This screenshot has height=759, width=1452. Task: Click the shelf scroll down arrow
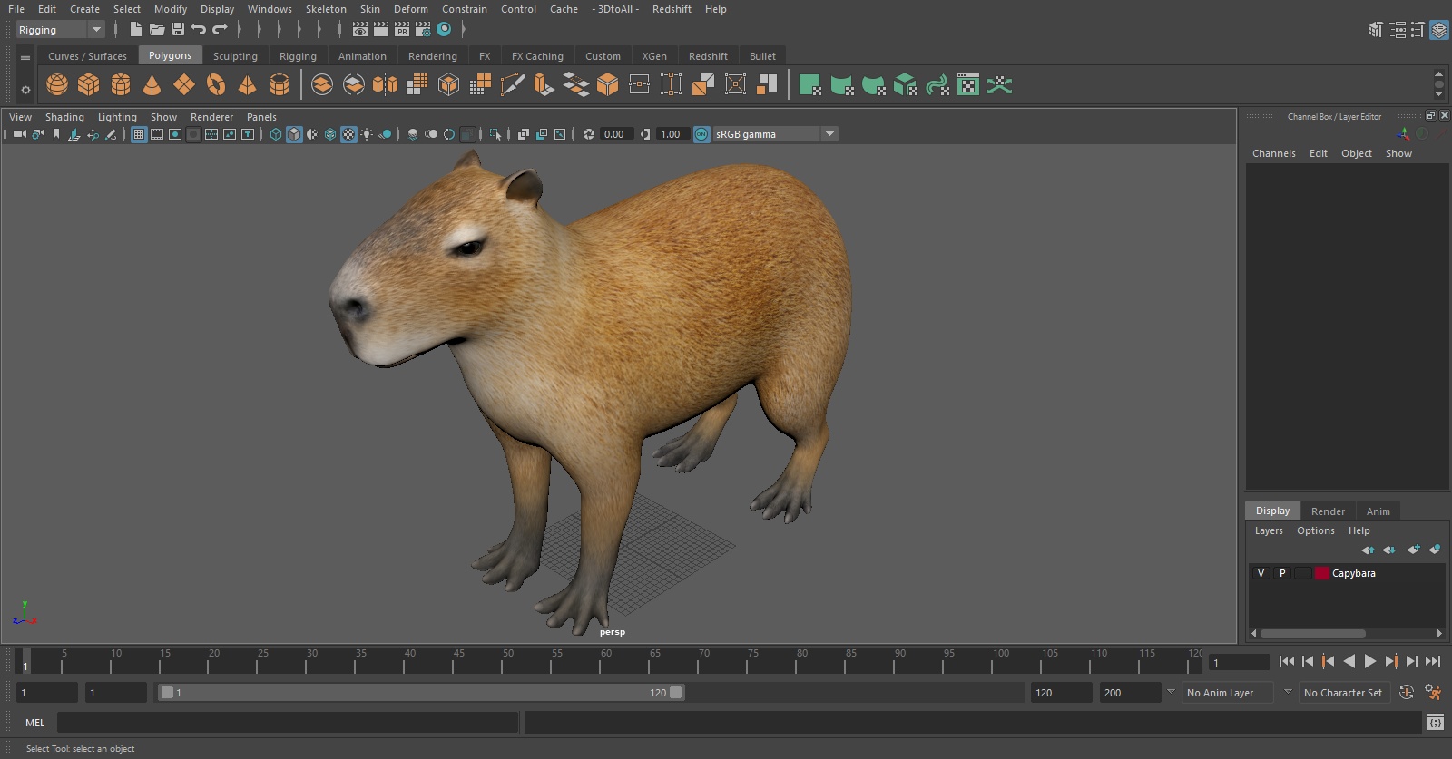(x=1438, y=94)
